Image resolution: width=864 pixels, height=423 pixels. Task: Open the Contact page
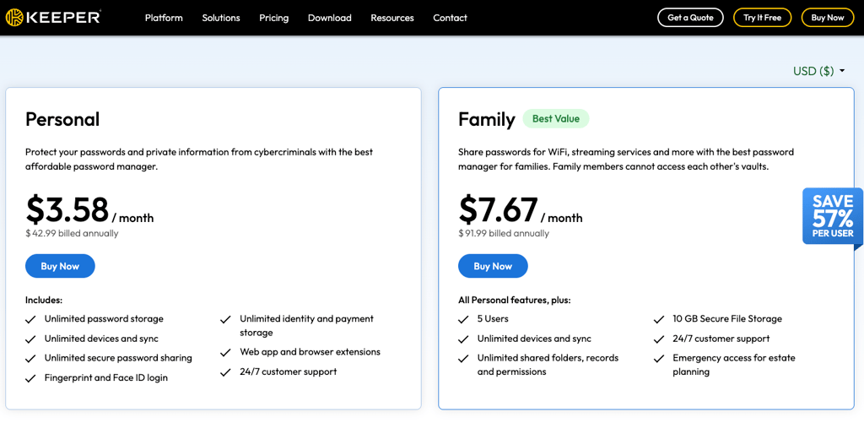451,18
